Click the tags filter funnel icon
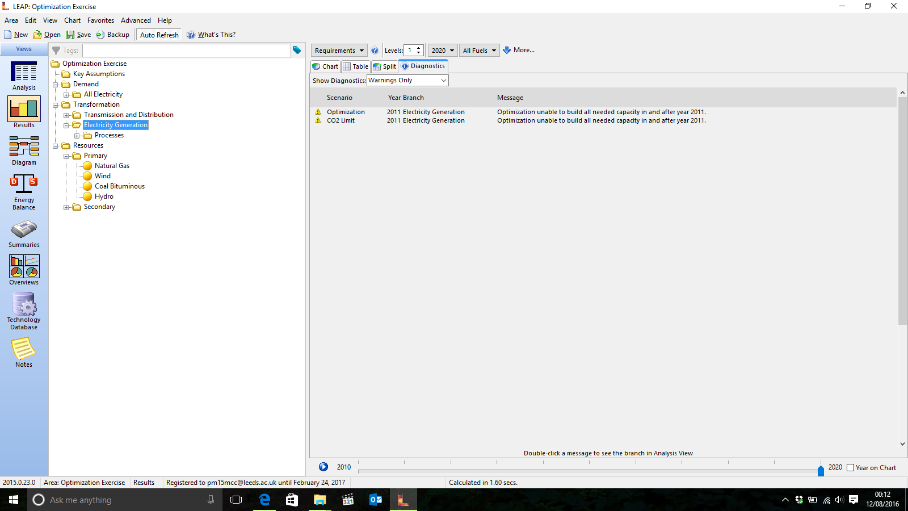 coord(56,51)
